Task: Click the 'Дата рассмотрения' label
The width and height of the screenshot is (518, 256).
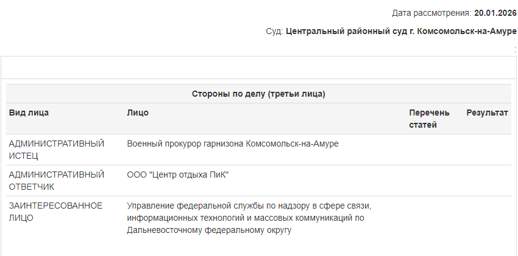Action: point(431,13)
